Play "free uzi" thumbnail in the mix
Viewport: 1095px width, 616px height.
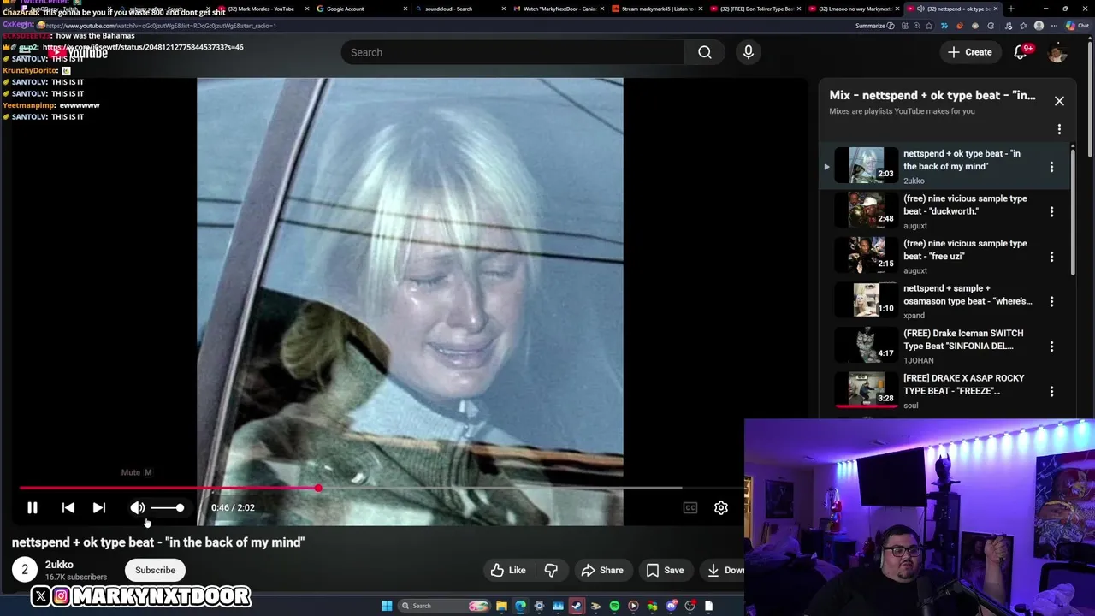click(x=866, y=255)
